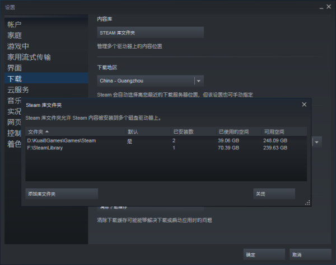Close the 设置 window
Screen dimensions: 336x265
pyautogui.click(x=329, y=7)
